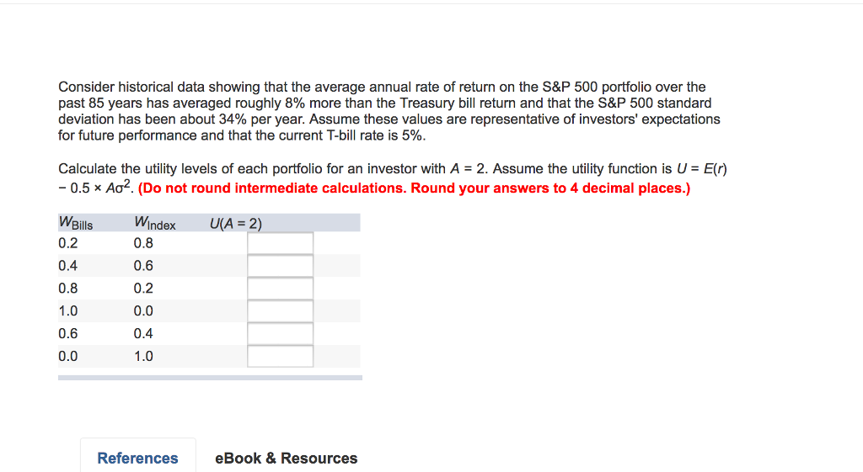Click the U(A = 2) column header
863x472 pixels.
click(236, 224)
